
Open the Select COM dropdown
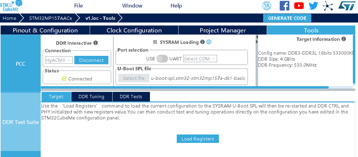click(x=200, y=59)
